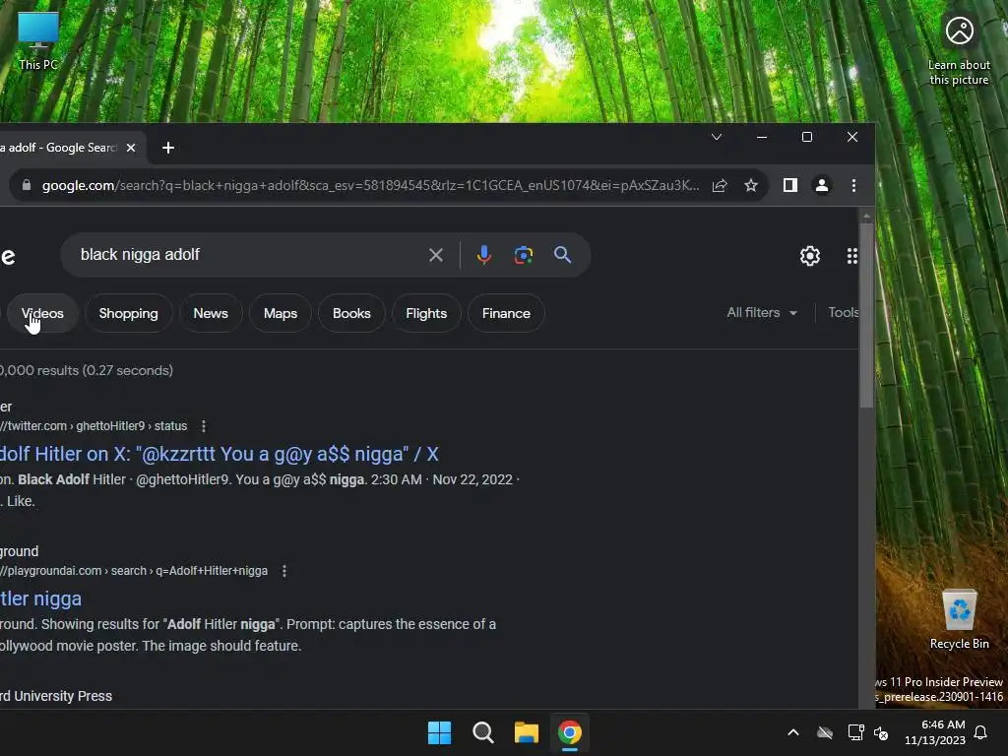Show hidden tray icons chevron
The height and width of the screenshot is (756, 1008).
pos(793,732)
